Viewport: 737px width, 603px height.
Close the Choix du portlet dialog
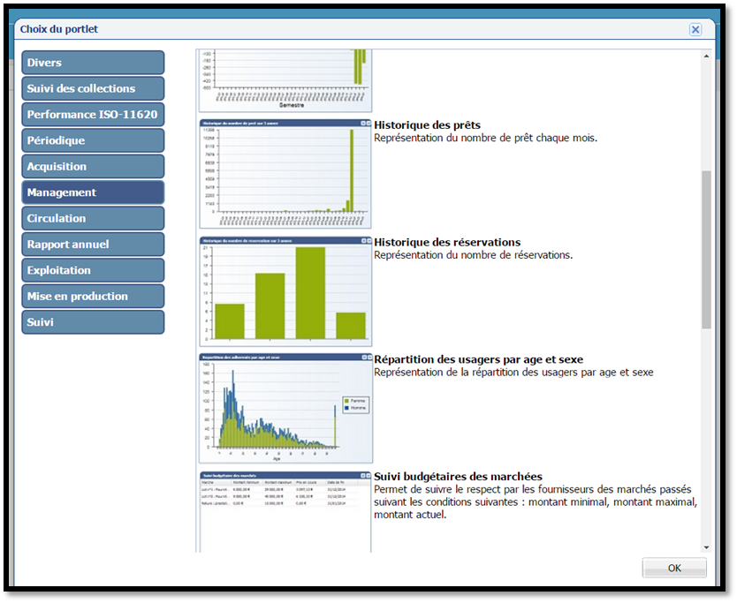695,29
